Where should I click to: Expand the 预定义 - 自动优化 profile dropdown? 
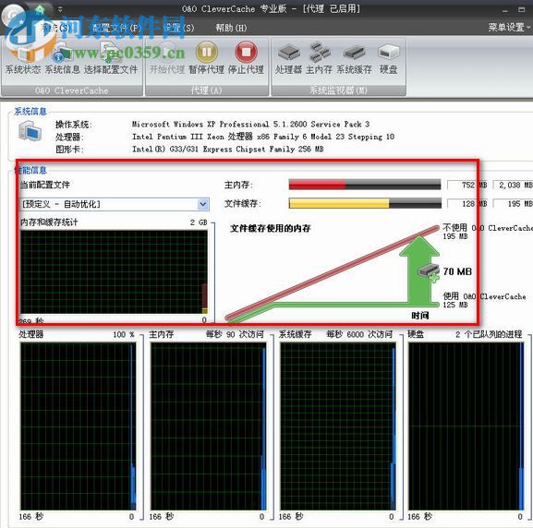click(203, 204)
